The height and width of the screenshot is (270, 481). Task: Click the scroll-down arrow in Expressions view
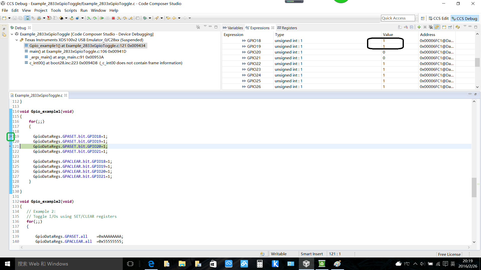tap(477, 87)
